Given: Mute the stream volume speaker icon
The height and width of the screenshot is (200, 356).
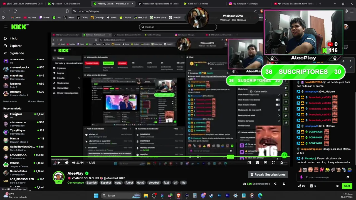Looking at the screenshot, I should (x=67, y=163).
